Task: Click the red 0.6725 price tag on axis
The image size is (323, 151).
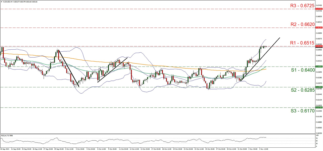Action: [319, 9]
